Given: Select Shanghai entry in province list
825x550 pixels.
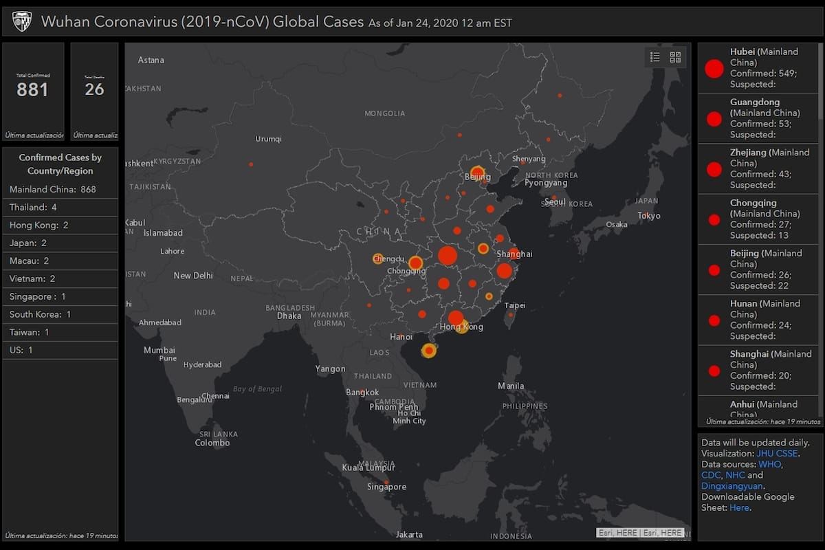Looking at the screenshot, I should (x=759, y=370).
